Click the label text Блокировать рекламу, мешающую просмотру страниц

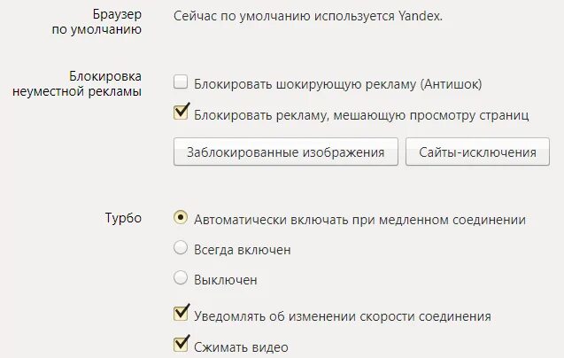point(361,115)
